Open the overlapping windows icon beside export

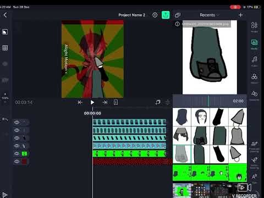point(178,15)
